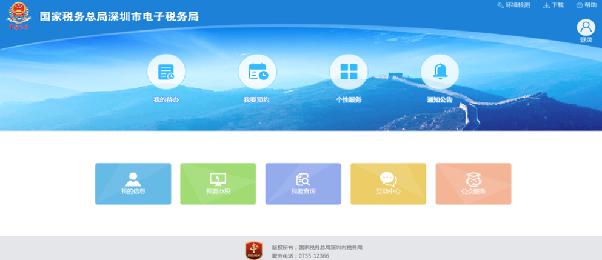Click the site title 国家税务总局深圳市电子税务局
Image resolution: width=602 pixels, height=260 pixels.
119,16
